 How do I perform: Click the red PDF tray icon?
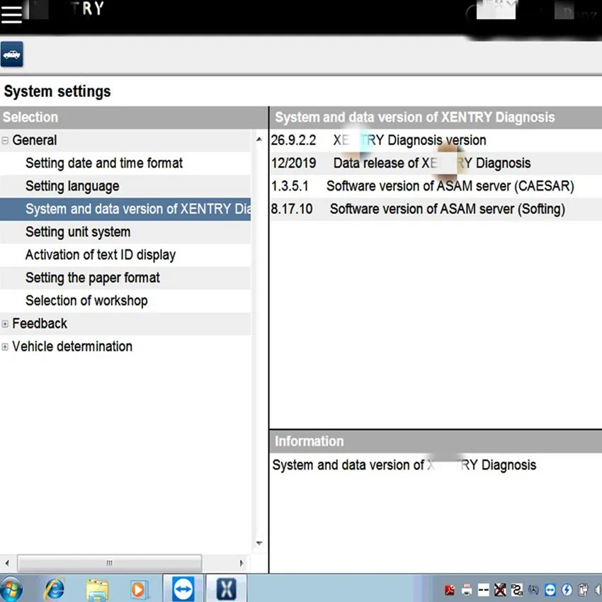click(x=450, y=590)
